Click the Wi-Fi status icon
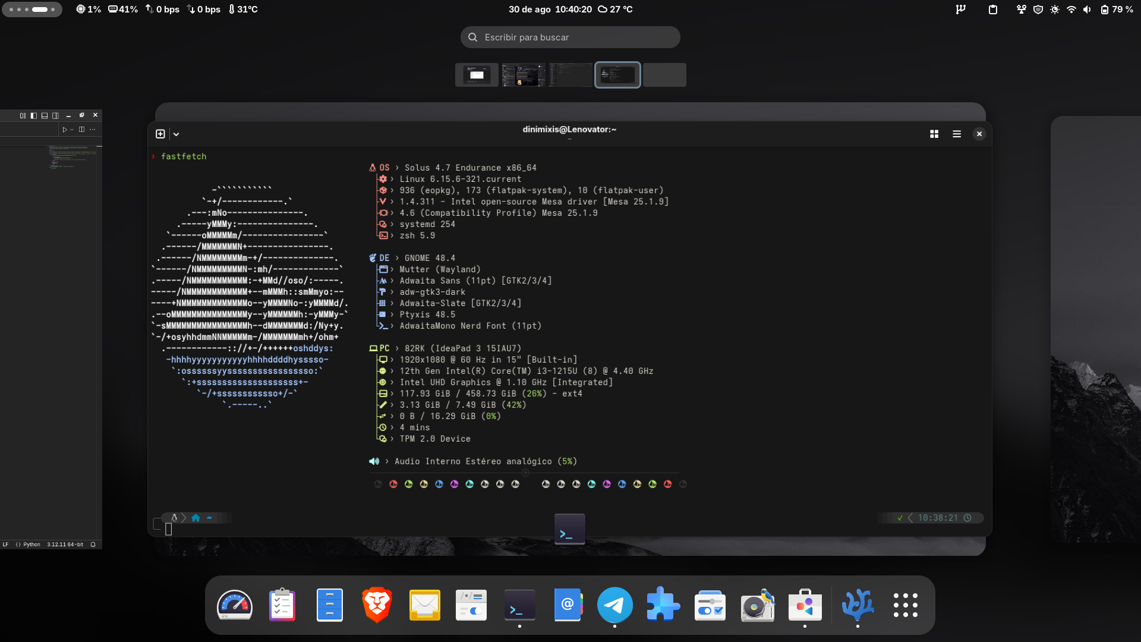The height and width of the screenshot is (642, 1141). click(1071, 10)
